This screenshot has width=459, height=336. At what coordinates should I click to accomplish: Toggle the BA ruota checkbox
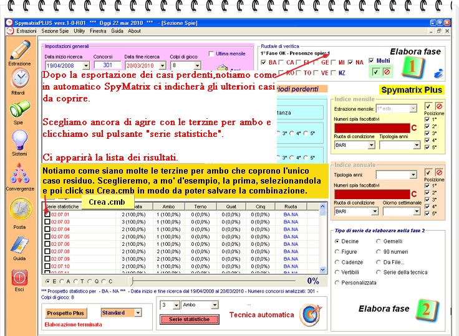point(263,62)
